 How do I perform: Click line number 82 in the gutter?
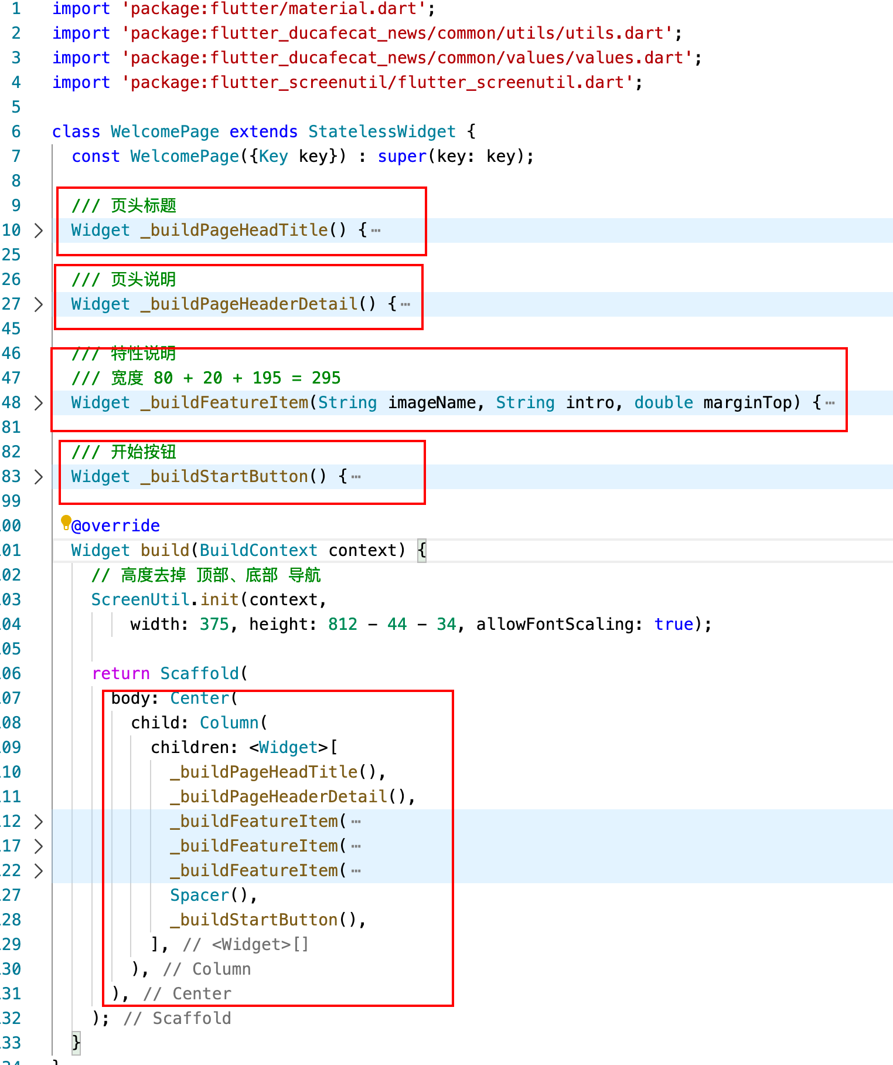coord(11,452)
